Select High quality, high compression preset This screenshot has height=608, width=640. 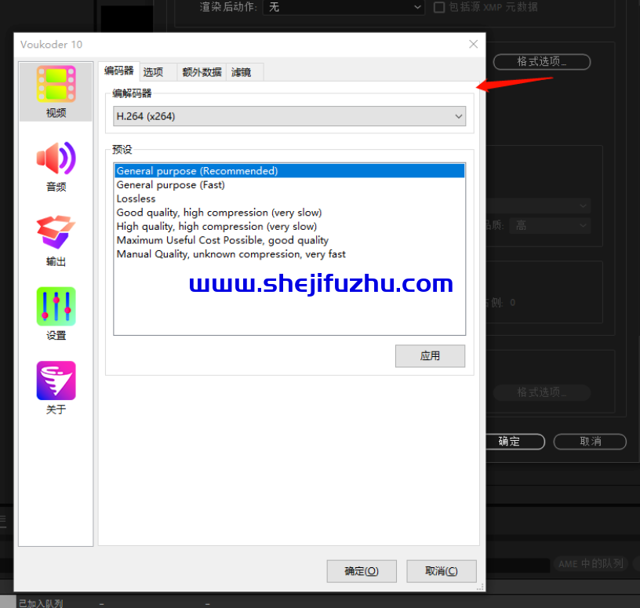tap(289, 227)
